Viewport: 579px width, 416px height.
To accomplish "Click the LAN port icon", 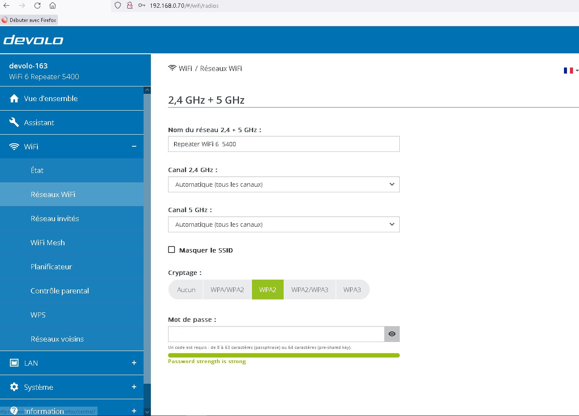I will [x=14, y=363].
